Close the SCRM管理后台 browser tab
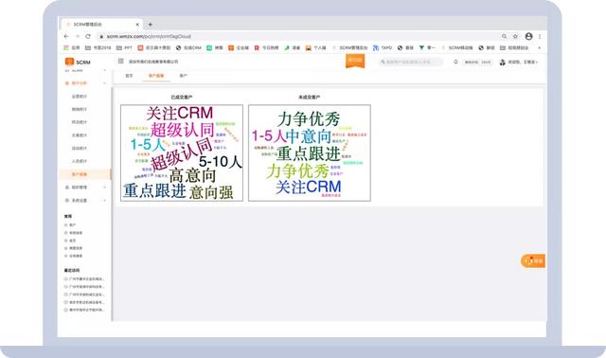This screenshot has height=358, width=606. [137, 25]
